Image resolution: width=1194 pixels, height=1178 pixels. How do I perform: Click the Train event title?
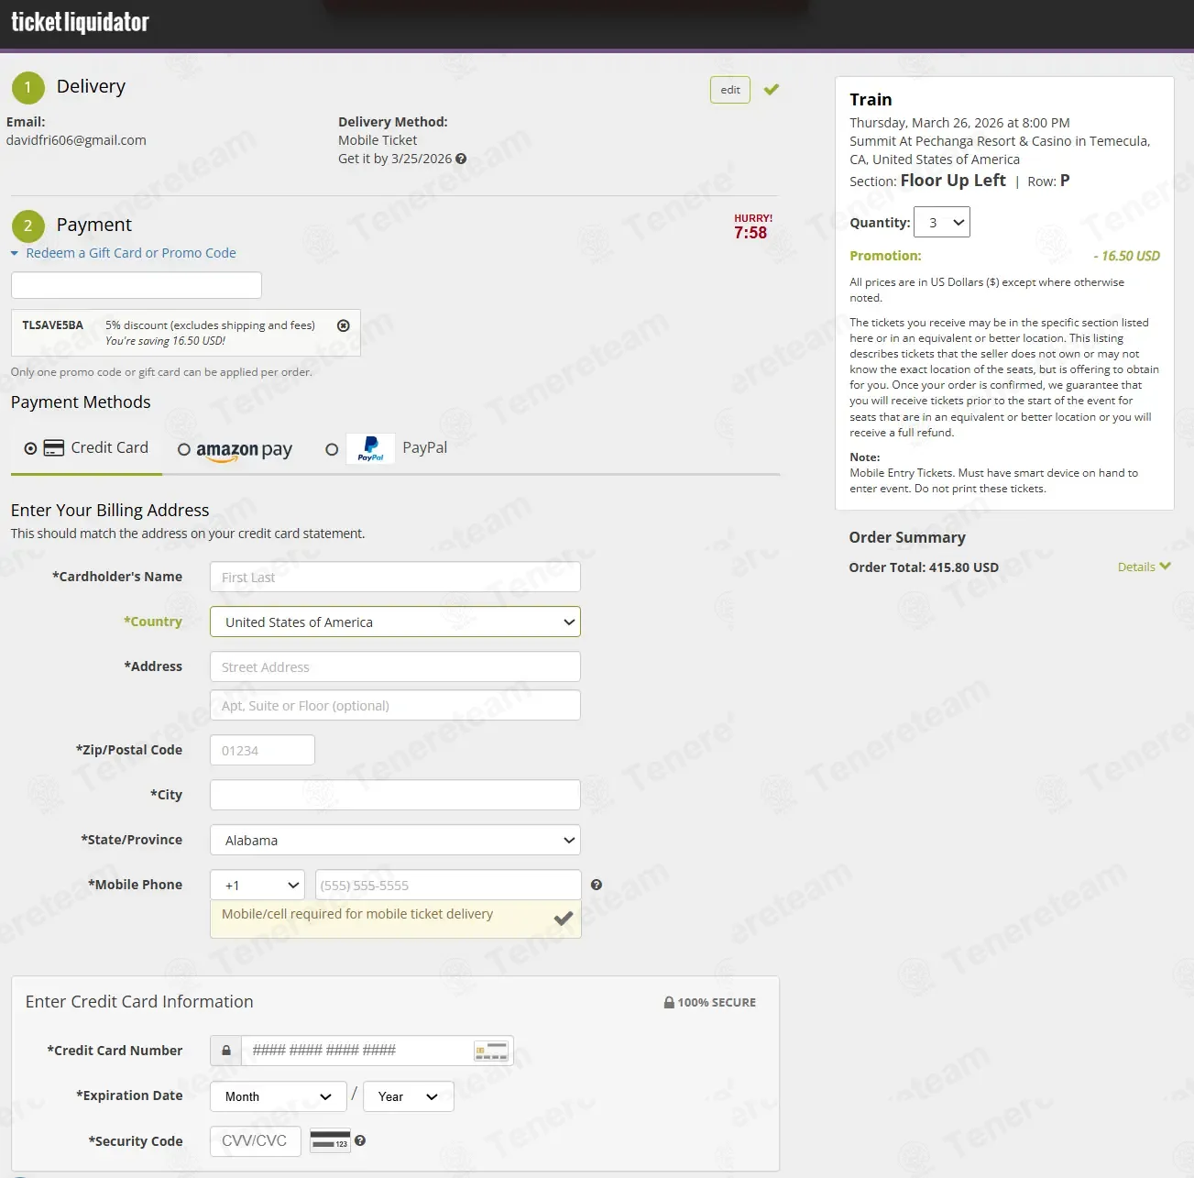pos(871,99)
